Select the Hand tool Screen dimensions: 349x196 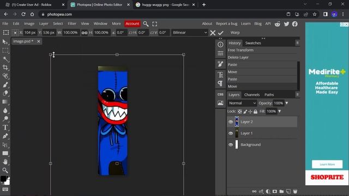coord(5,162)
